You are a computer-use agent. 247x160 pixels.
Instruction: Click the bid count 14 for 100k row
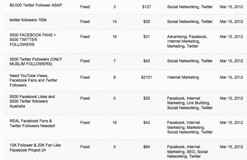[114, 22]
